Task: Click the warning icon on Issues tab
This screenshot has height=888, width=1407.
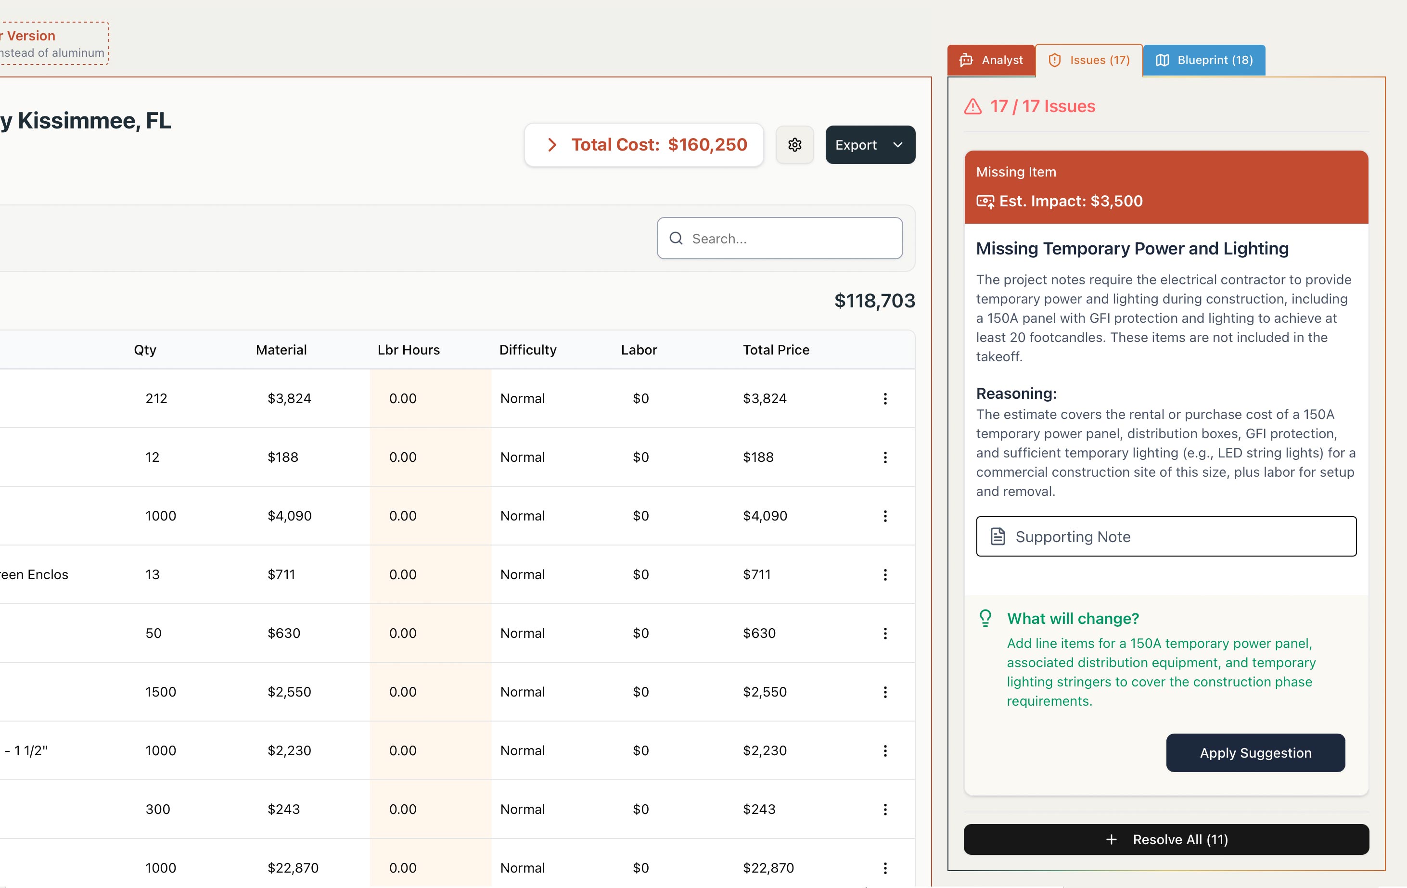Action: (x=1055, y=60)
